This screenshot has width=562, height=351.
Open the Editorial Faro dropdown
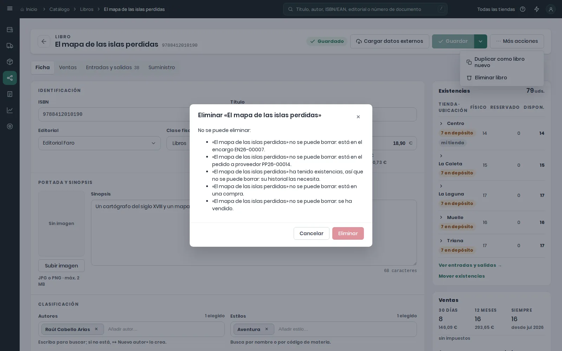click(99, 143)
